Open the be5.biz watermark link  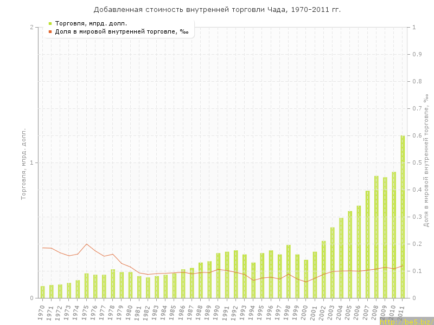point(406,321)
